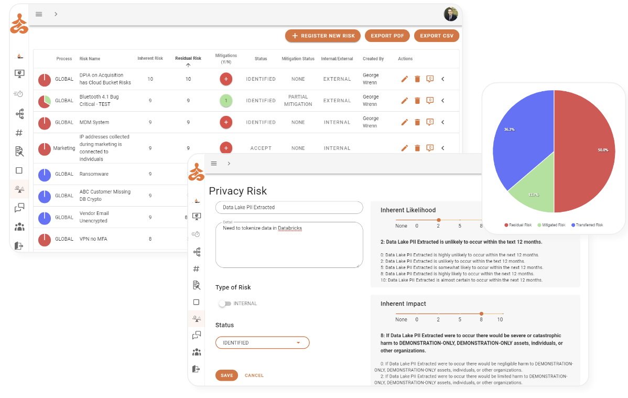The height and width of the screenshot is (398, 628).
Task: Toggle Transferred Risk legend in pie chart
Action: pos(587,225)
